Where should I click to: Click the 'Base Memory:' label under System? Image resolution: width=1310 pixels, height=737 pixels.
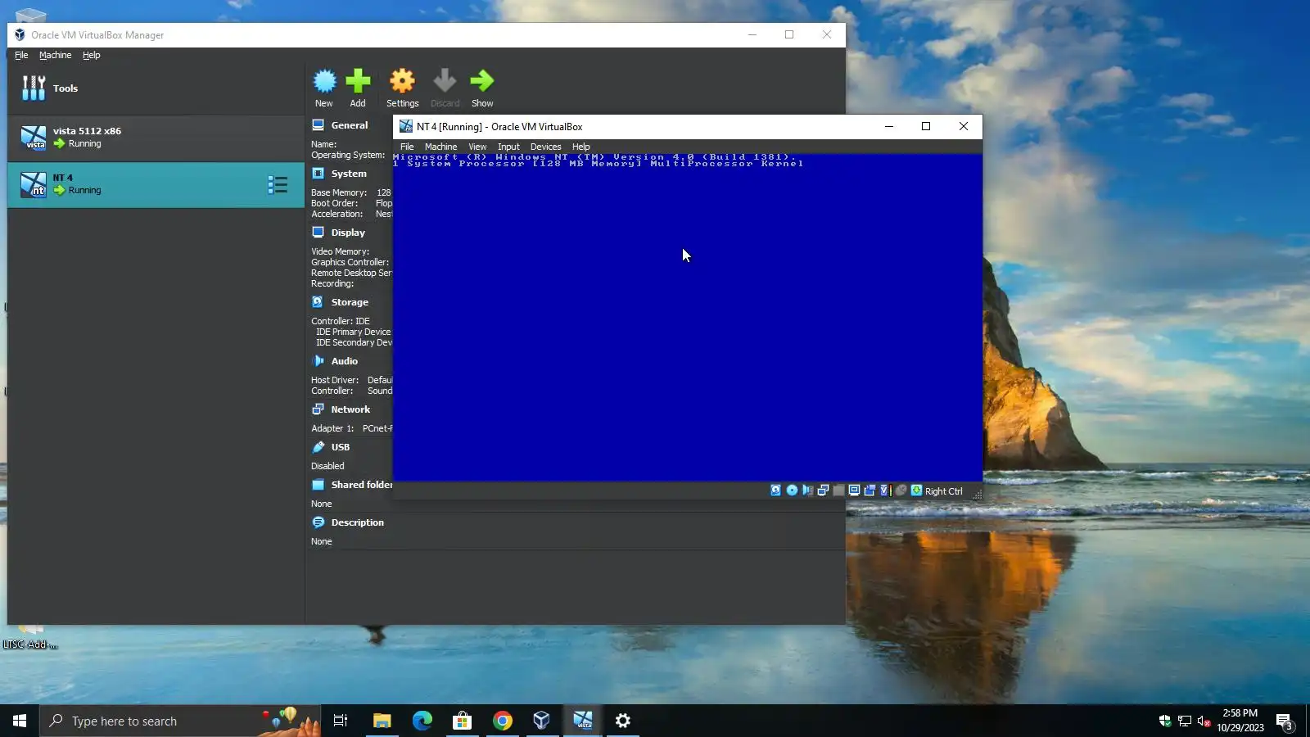[x=339, y=192]
